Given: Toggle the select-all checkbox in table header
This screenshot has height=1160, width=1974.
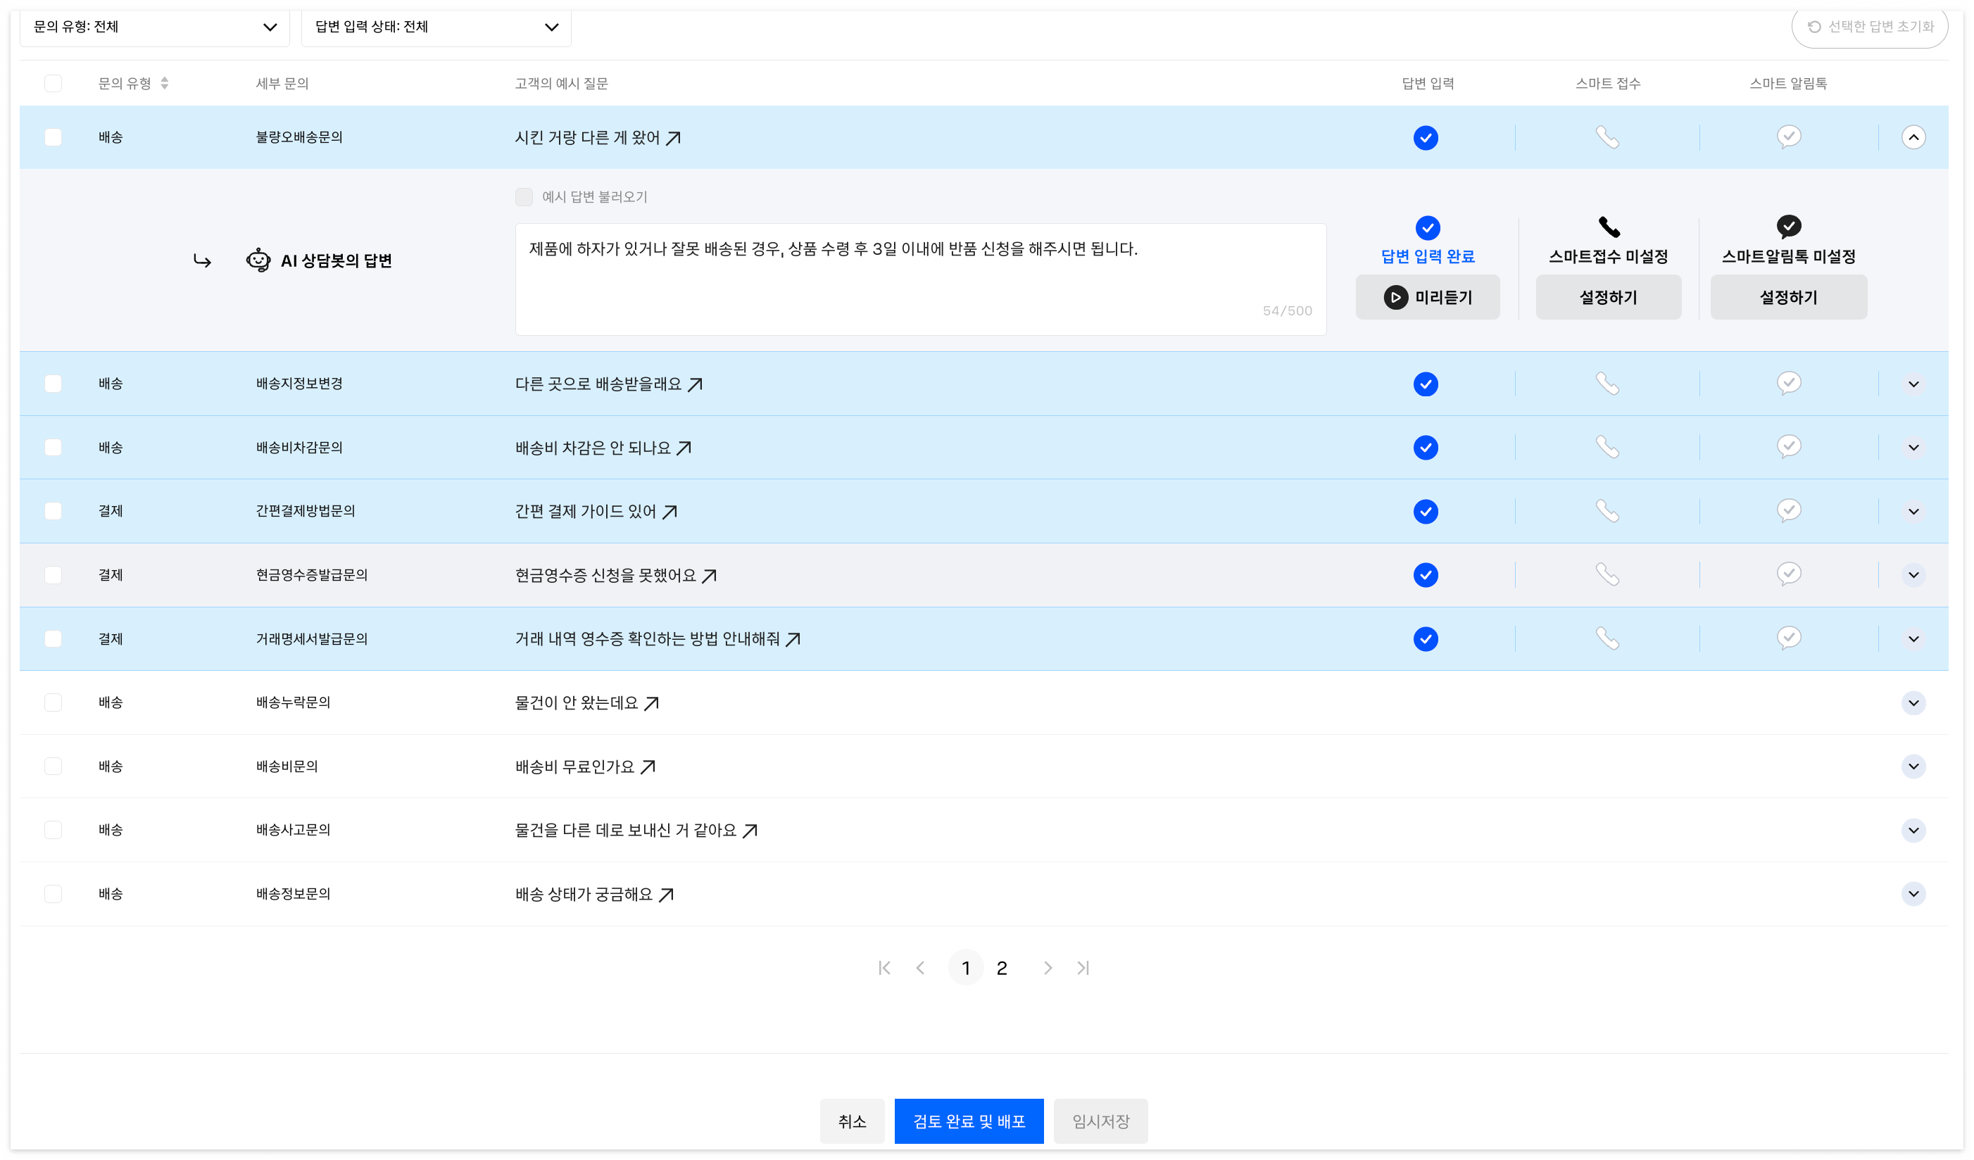Looking at the screenshot, I should click(54, 83).
